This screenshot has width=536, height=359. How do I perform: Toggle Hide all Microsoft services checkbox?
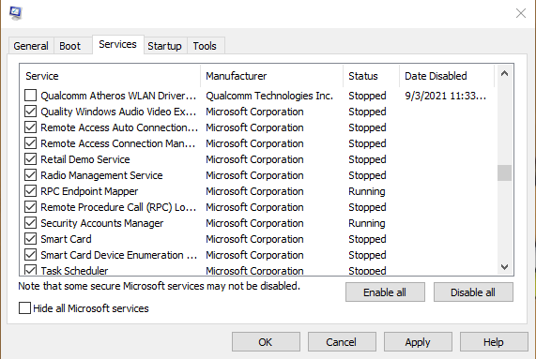[x=24, y=307]
